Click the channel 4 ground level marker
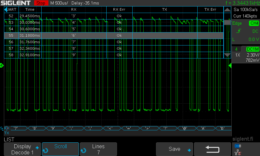 coord(2,65)
